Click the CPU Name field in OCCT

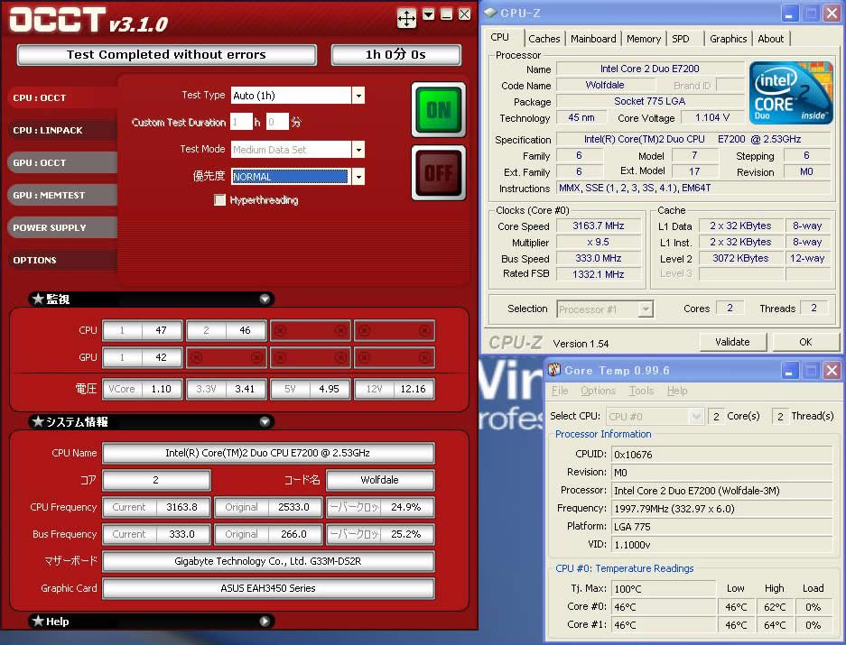pyautogui.click(x=268, y=453)
